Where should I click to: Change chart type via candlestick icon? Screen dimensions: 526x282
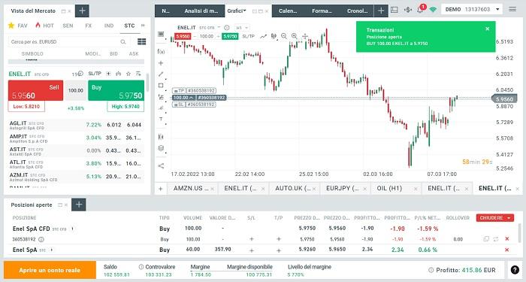[274, 36]
